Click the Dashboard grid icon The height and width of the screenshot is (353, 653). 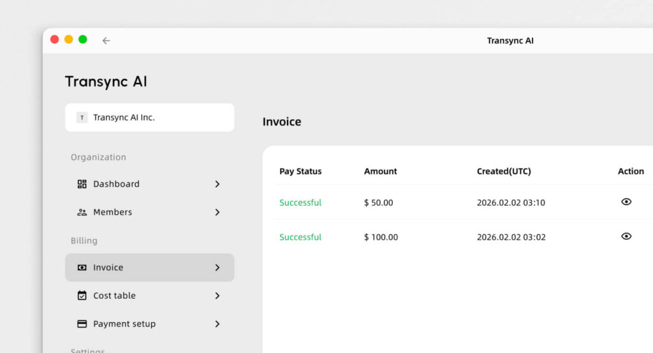tap(82, 184)
